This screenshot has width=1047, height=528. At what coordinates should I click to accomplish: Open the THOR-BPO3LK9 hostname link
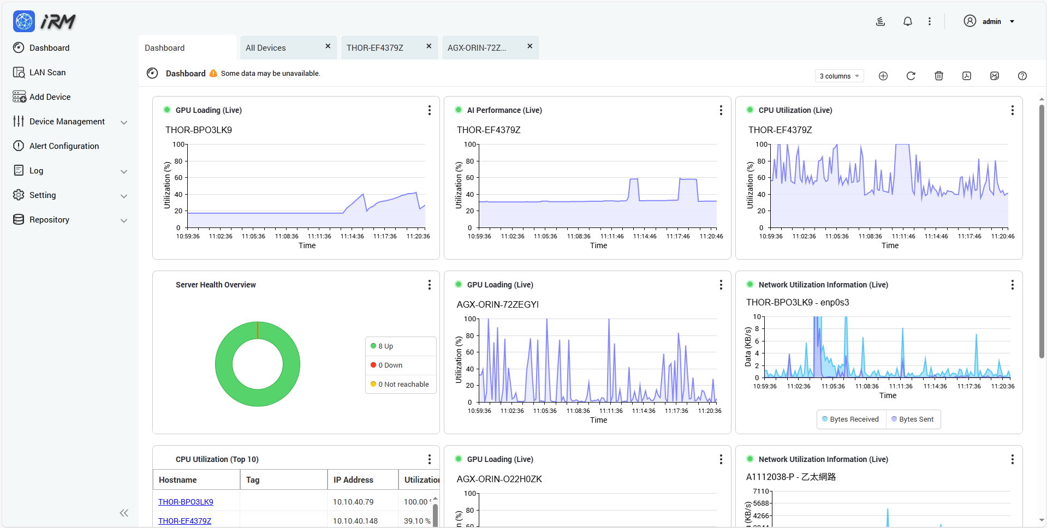[186, 502]
